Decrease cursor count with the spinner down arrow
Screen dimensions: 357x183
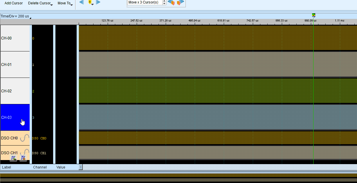pos(165,4)
